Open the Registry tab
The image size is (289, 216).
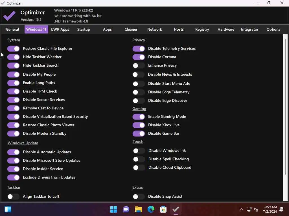pos(202,29)
